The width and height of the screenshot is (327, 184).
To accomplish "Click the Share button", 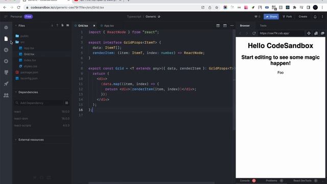I will (x=271, y=17).
